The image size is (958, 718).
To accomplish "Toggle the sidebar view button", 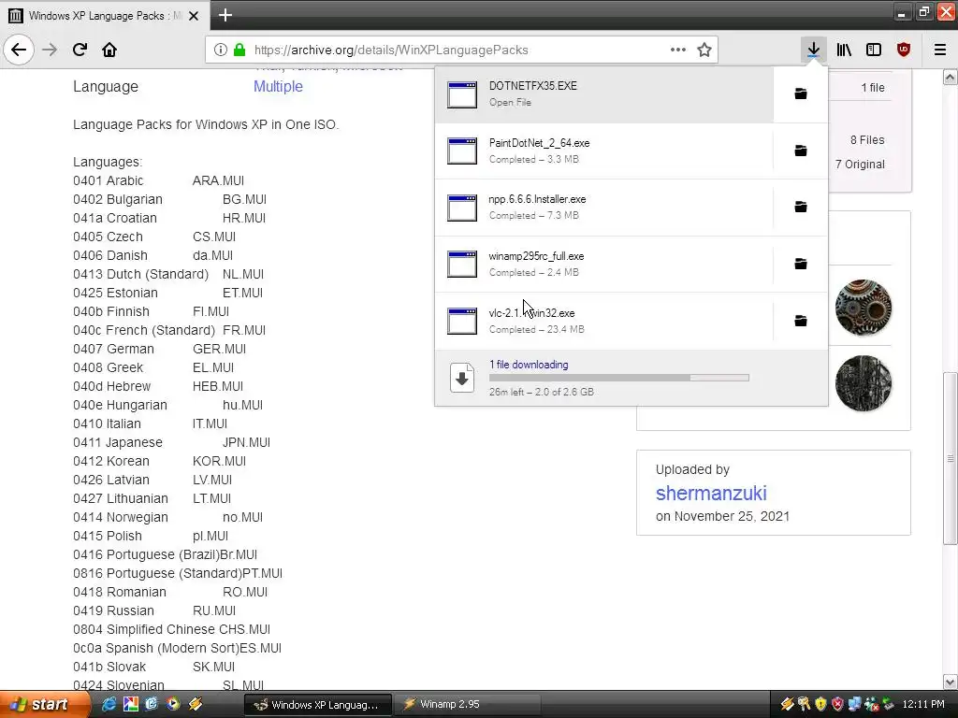I will (874, 50).
